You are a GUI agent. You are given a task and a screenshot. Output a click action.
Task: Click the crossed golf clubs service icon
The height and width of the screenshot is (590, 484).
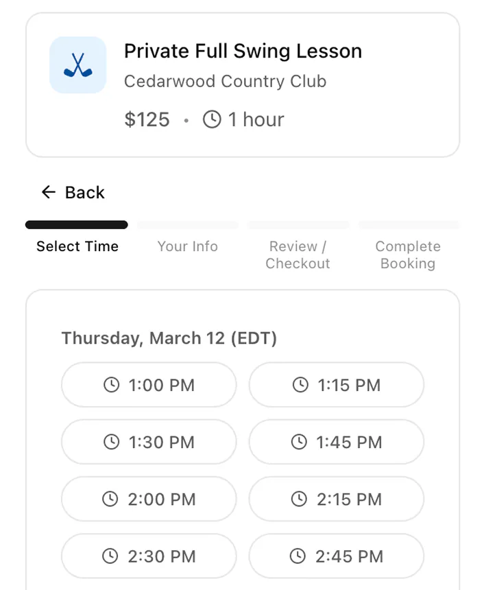tap(77, 64)
